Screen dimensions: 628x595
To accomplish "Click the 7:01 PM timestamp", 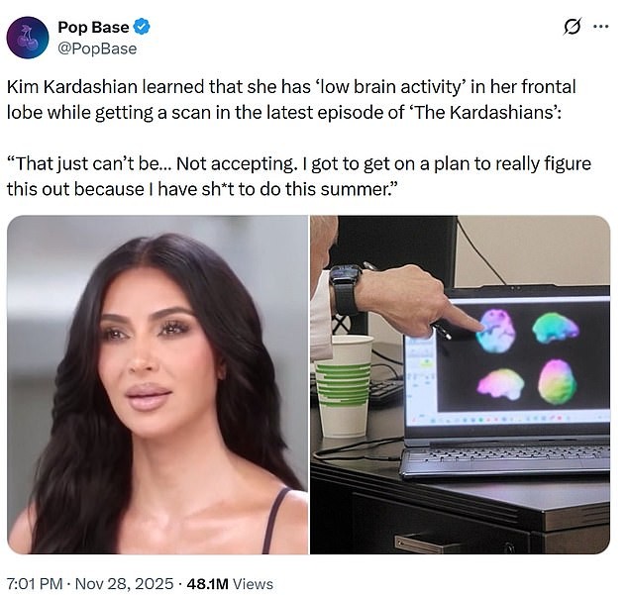I will coord(35,584).
